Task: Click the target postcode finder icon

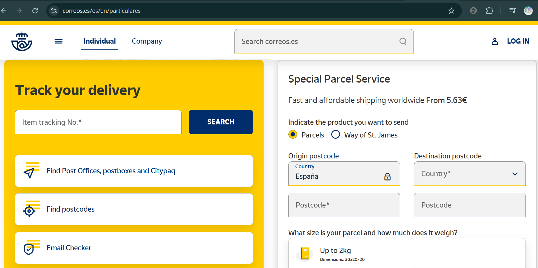Action: 31,209
